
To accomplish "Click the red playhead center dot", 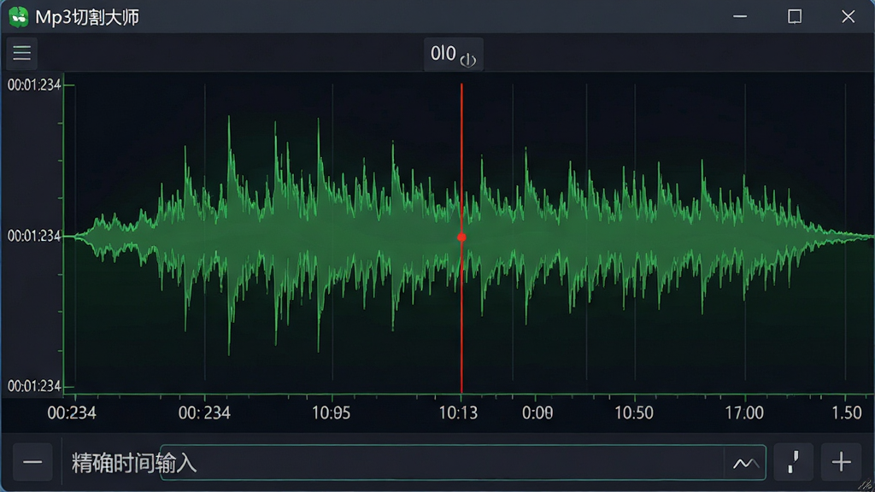I will 461,237.
